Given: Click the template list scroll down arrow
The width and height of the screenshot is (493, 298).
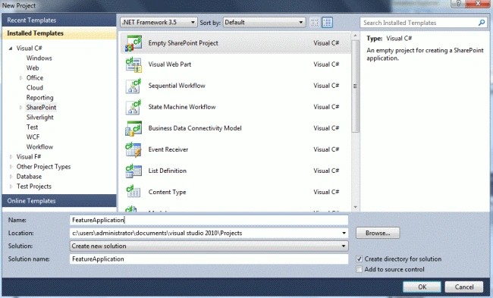Looking at the screenshot, I should tap(355, 207).
